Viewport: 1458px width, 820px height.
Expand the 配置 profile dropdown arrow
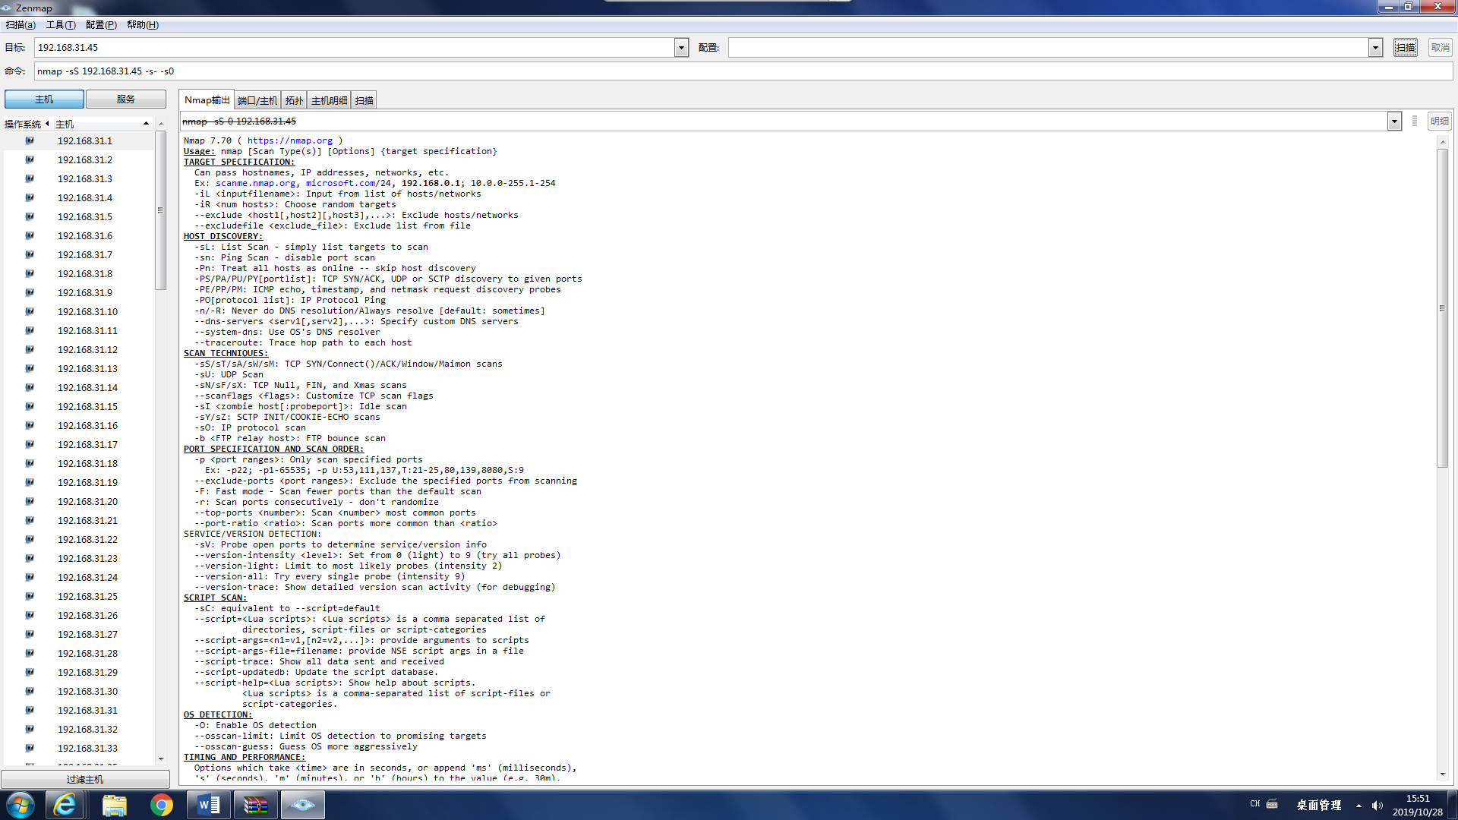(x=1375, y=48)
